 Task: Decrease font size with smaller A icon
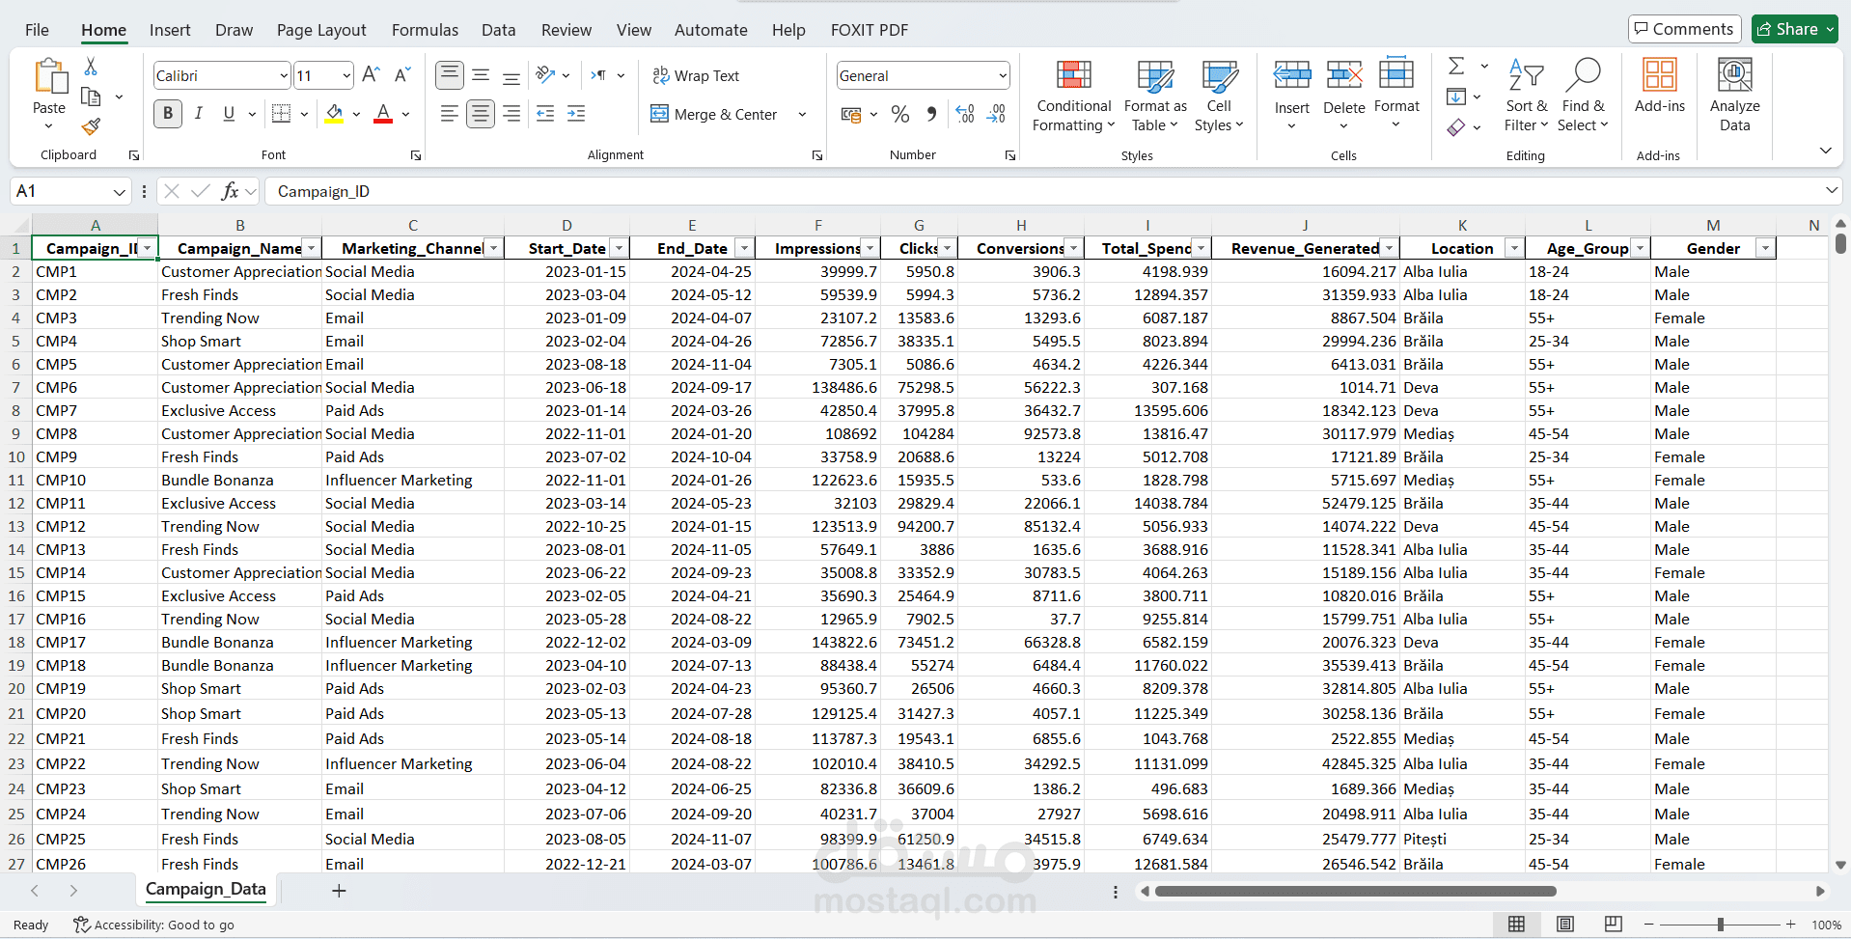pyautogui.click(x=402, y=75)
